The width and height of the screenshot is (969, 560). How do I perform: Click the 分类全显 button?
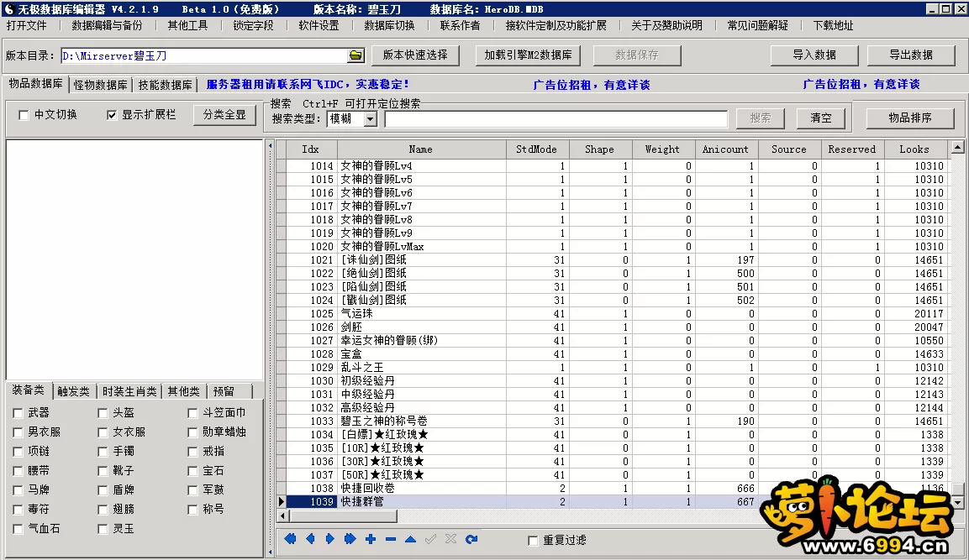point(224,115)
